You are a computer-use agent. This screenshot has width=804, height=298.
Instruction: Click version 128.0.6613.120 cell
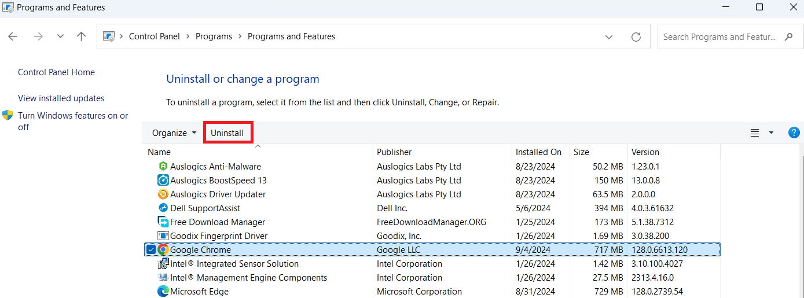tap(660, 250)
